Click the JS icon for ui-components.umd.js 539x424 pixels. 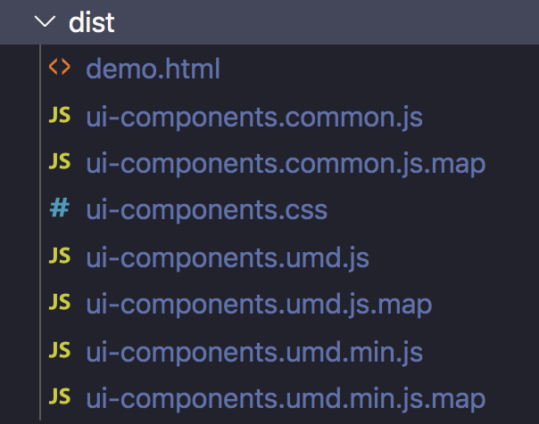coord(59,257)
